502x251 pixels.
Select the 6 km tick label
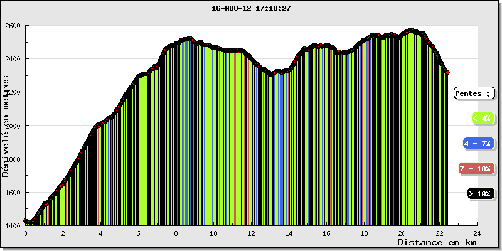138,233
